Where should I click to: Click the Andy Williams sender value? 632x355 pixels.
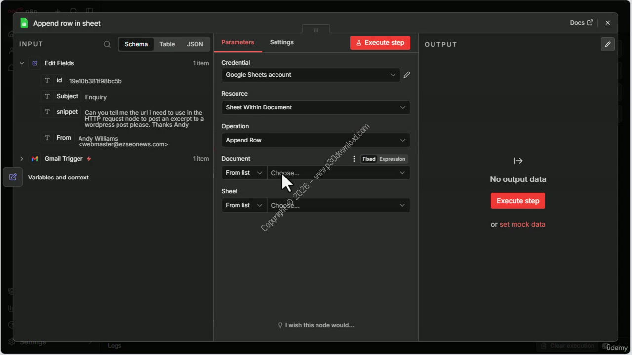[123, 142]
